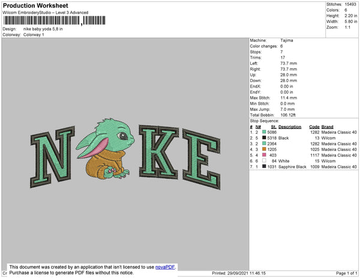The width and height of the screenshot is (360, 278).
Task: Click the 'Wilcom' brand in the Black row
Action: coord(328,138)
